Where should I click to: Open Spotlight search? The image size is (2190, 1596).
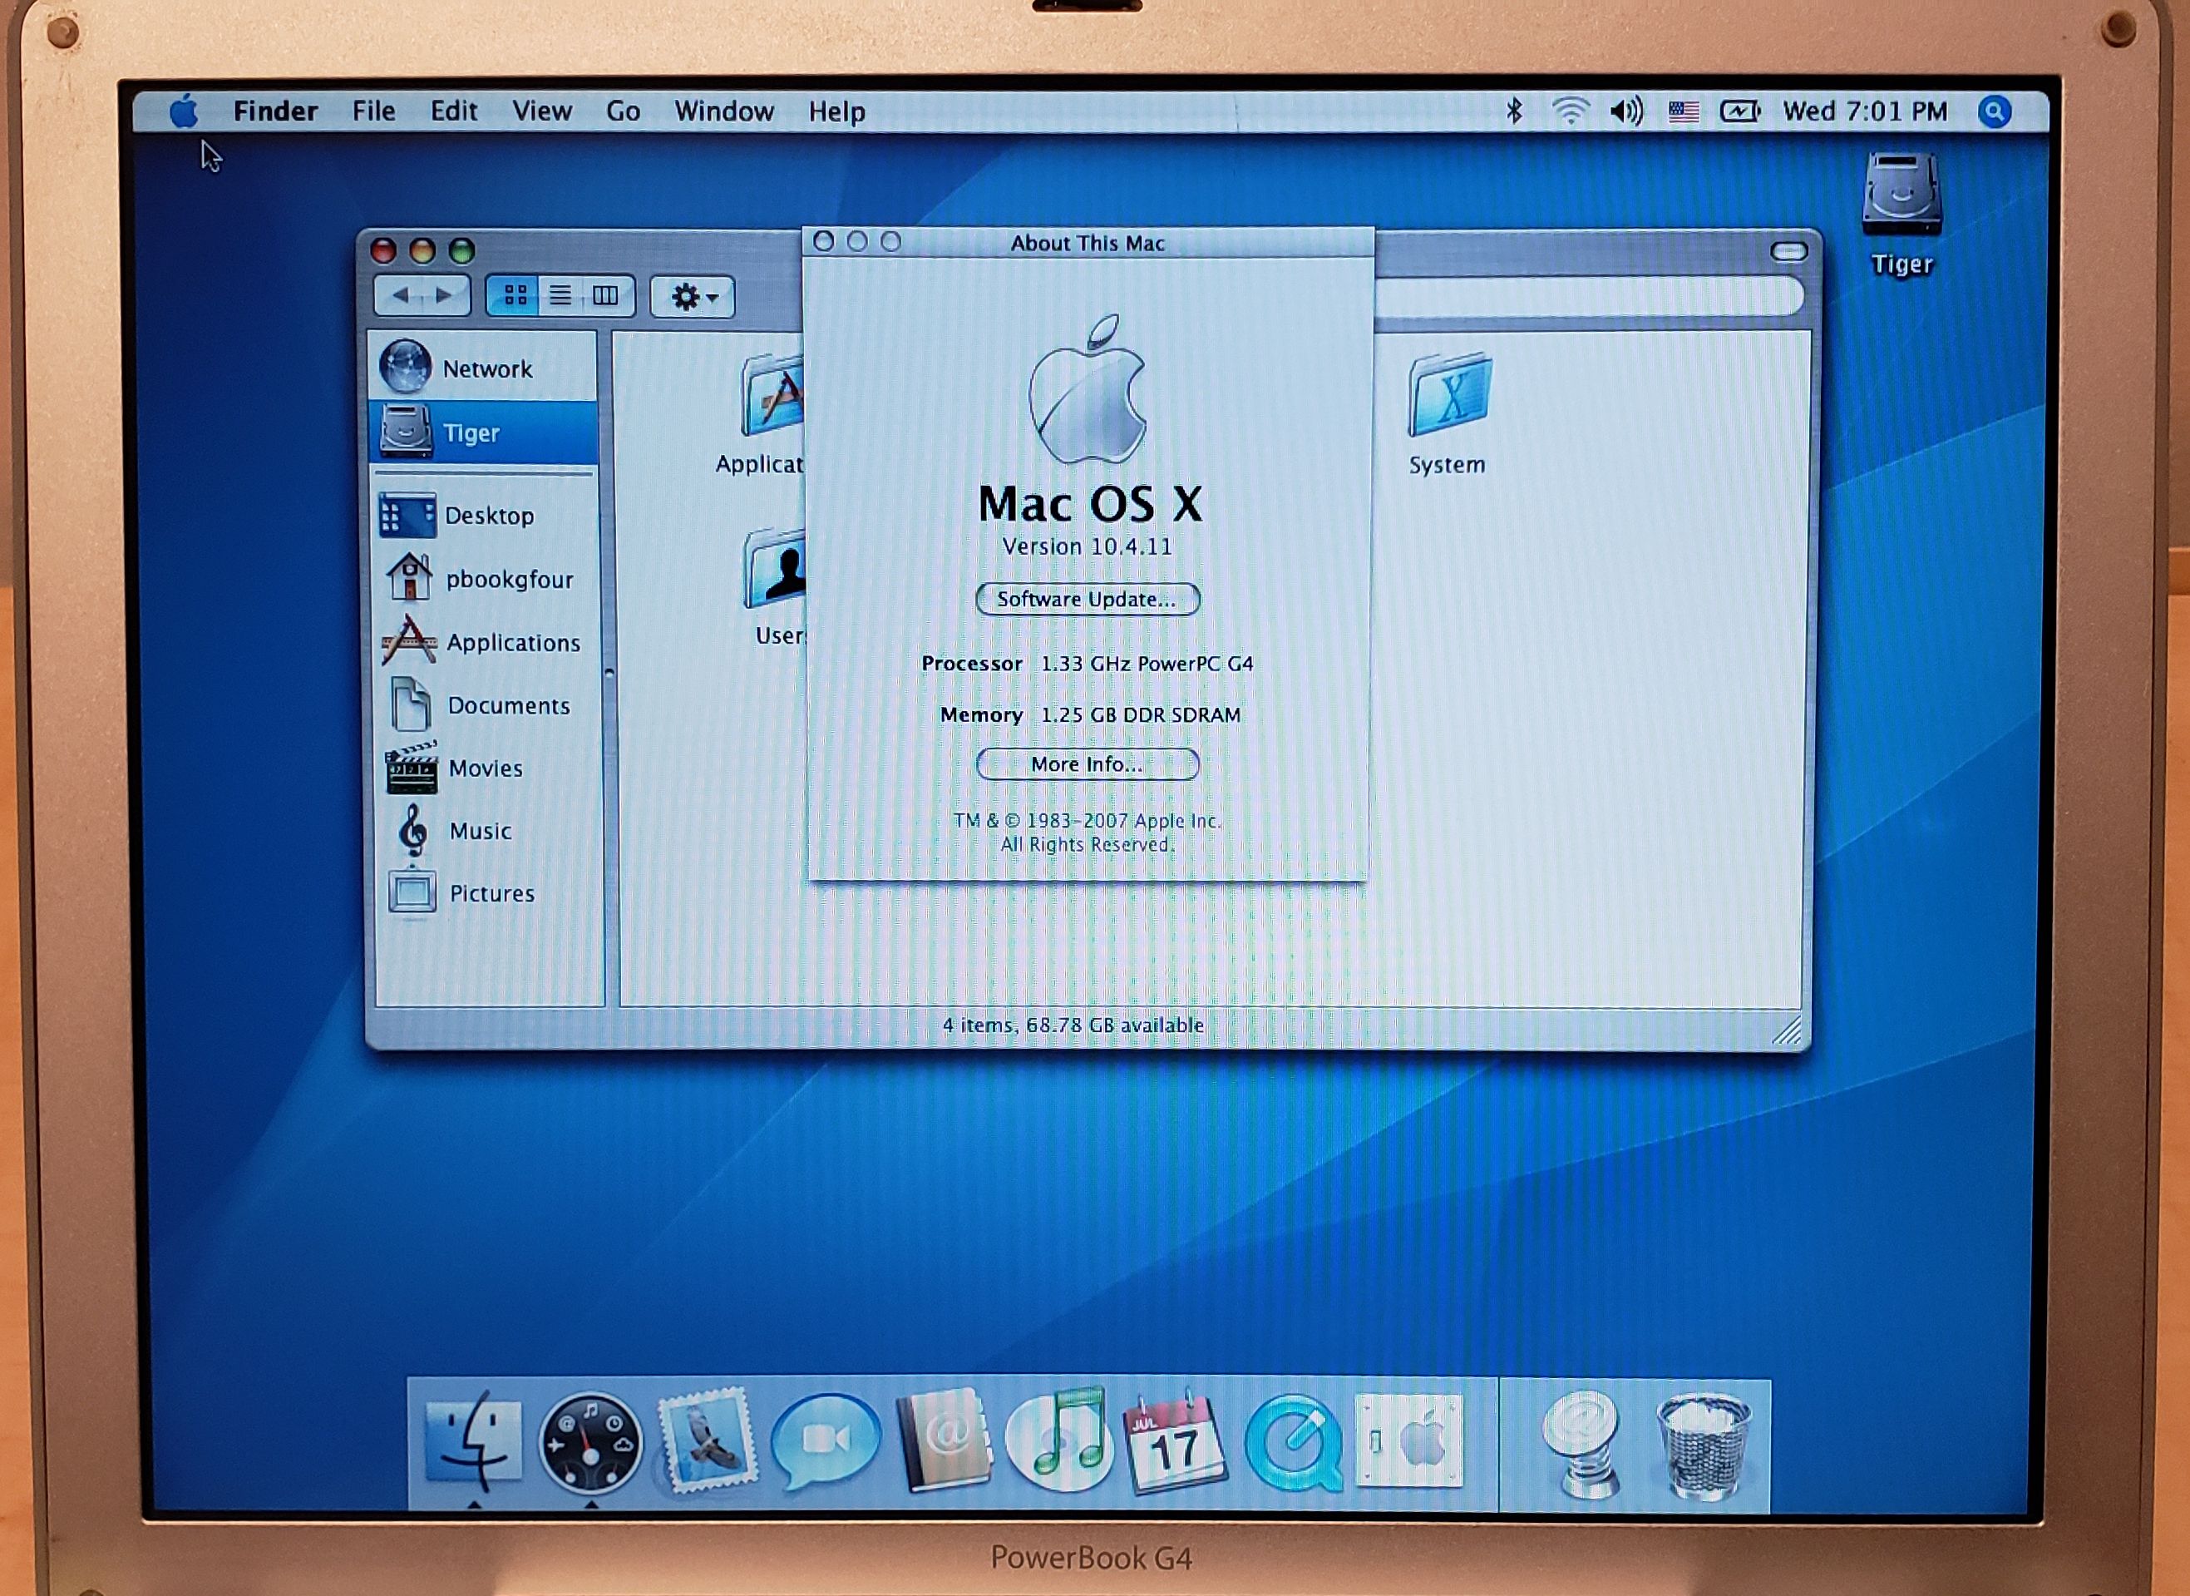click(x=1995, y=112)
